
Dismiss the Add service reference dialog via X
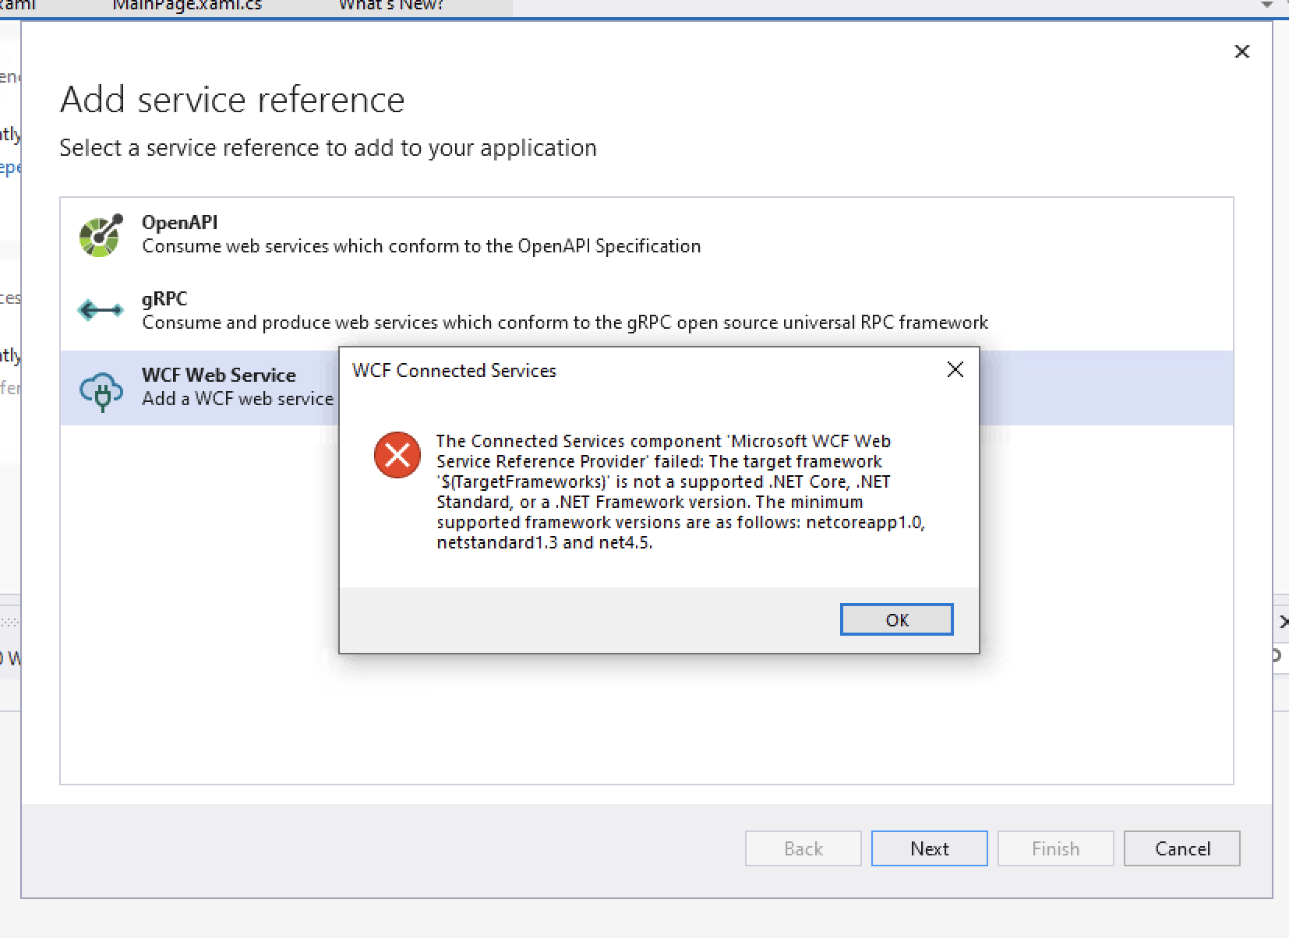coord(1242,51)
